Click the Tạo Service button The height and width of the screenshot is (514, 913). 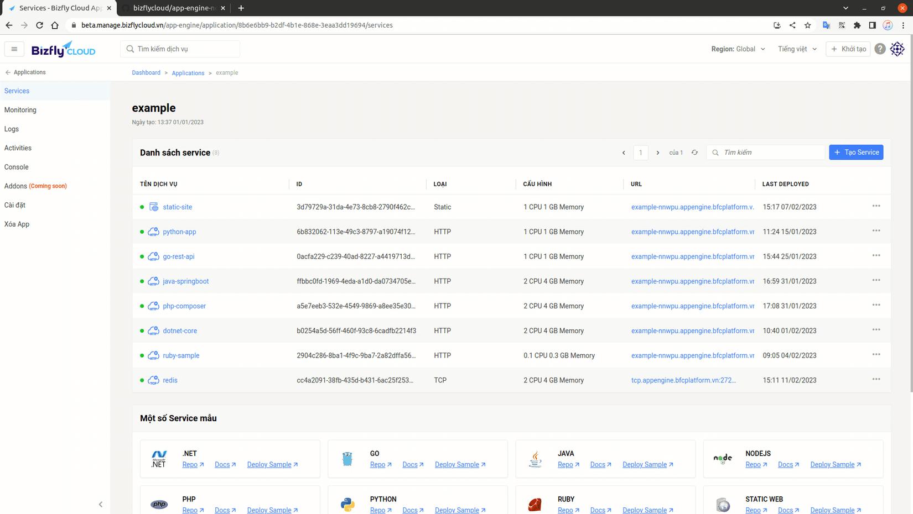856,152
